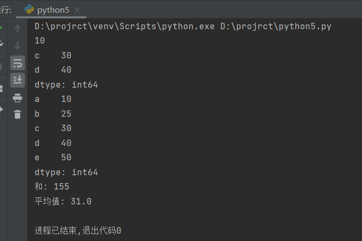Viewport: 362px width, 241px height.
Task: Click the 进程已结束 exit code message
Action: tap(78, 230)
